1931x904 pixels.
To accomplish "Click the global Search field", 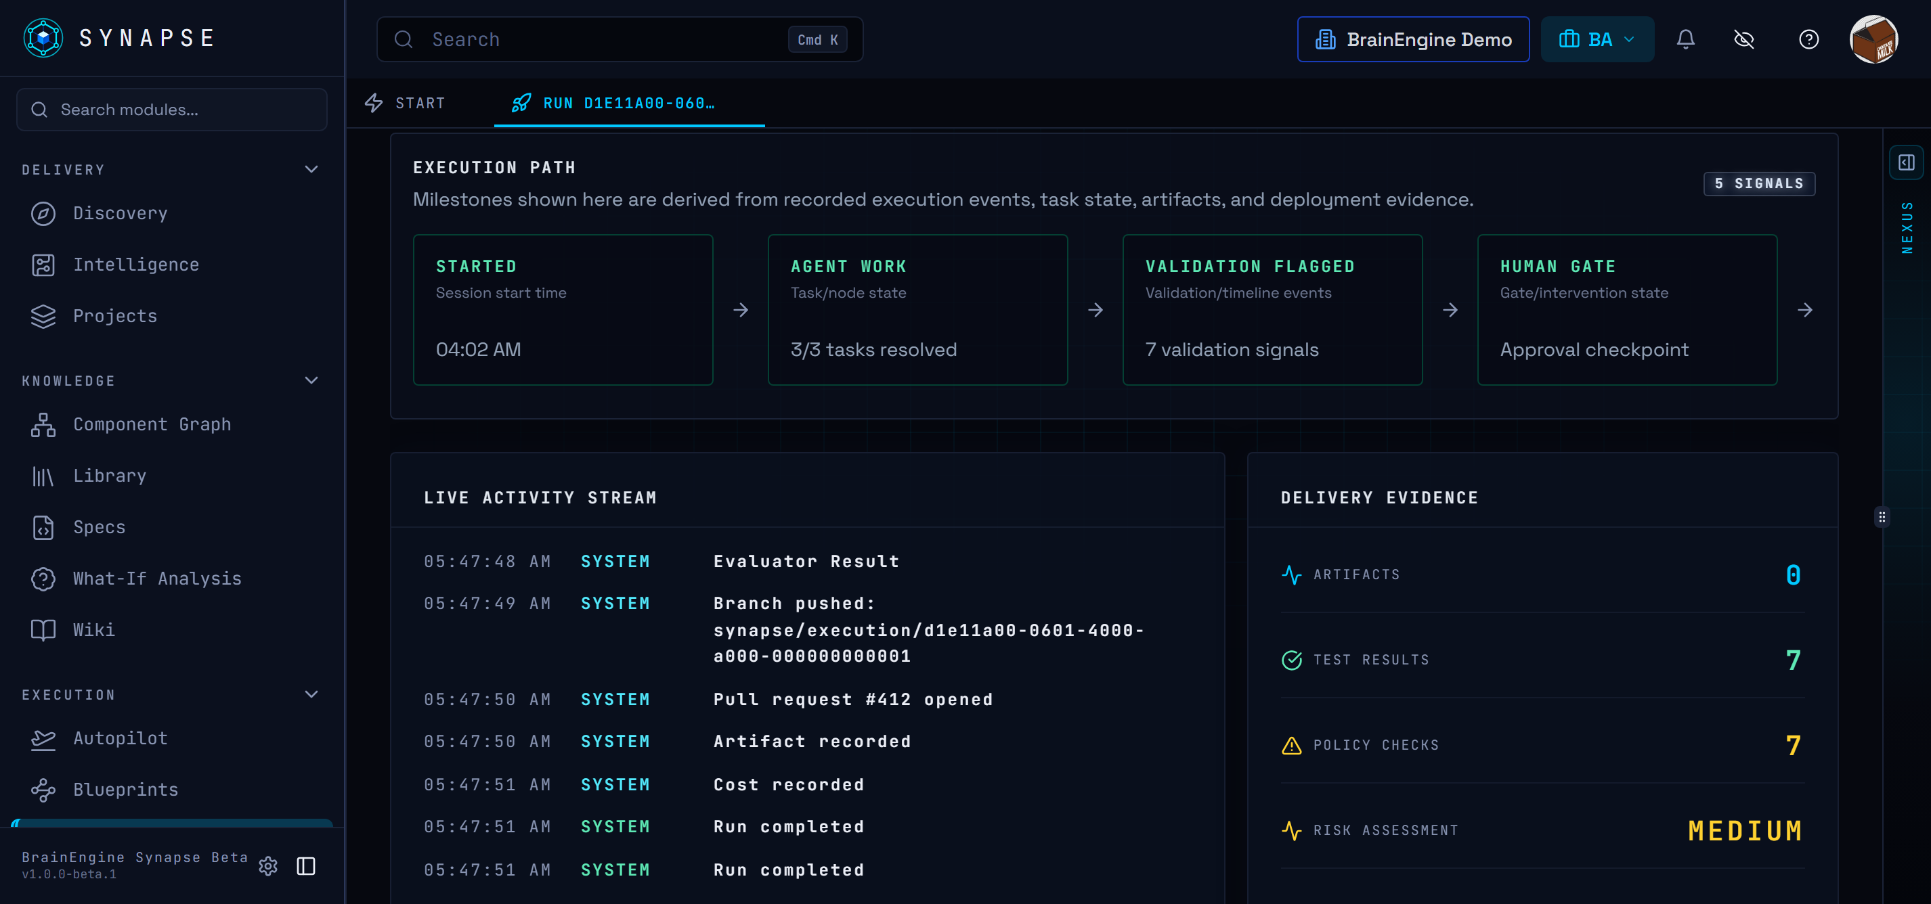I will (x=619, y=39).
